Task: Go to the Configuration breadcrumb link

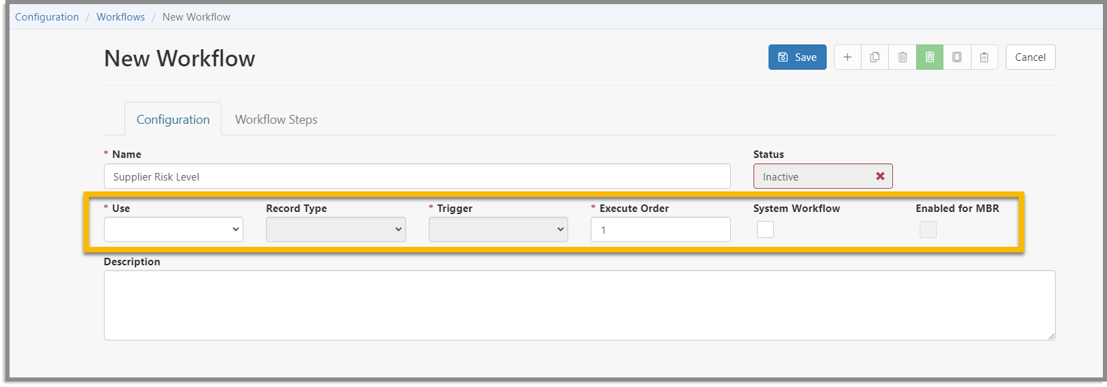Action: tap(46, 17)
